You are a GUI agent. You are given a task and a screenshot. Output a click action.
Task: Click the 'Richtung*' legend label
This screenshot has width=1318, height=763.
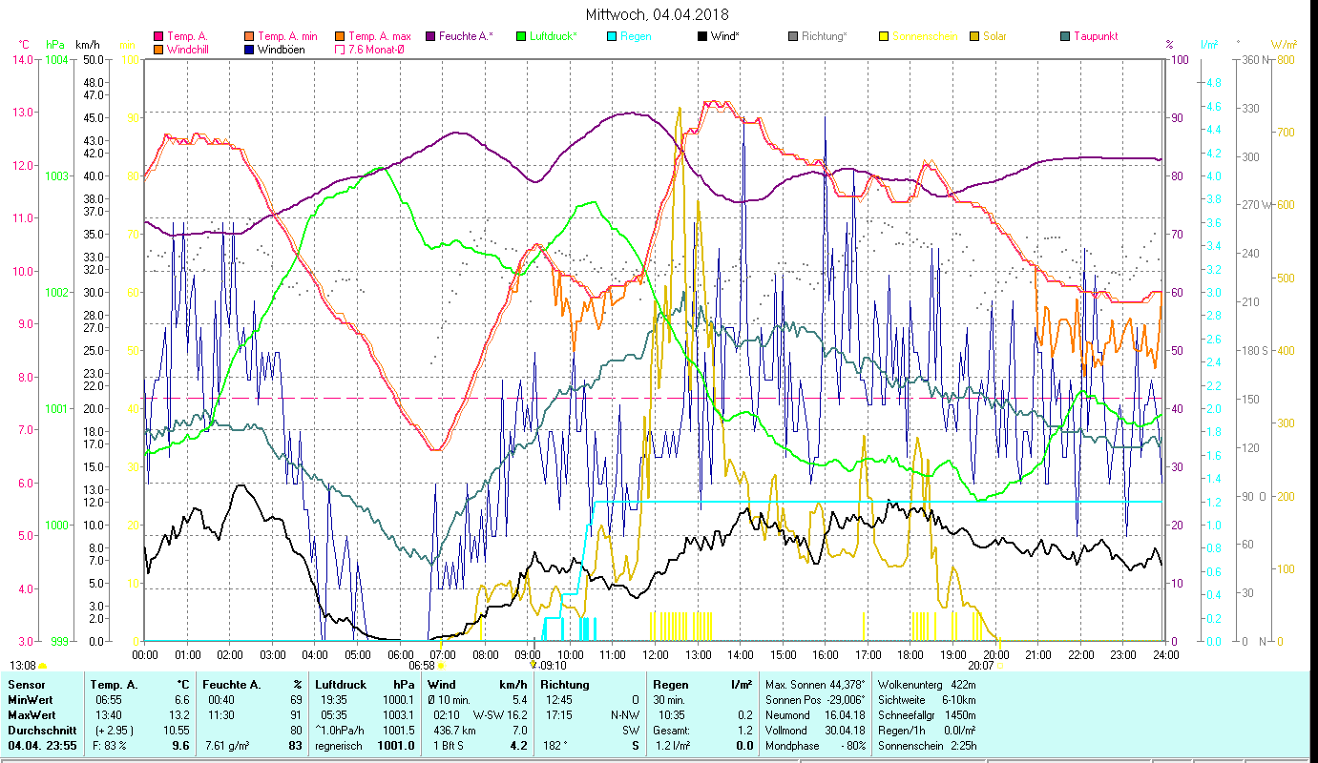tap(825, 36)
